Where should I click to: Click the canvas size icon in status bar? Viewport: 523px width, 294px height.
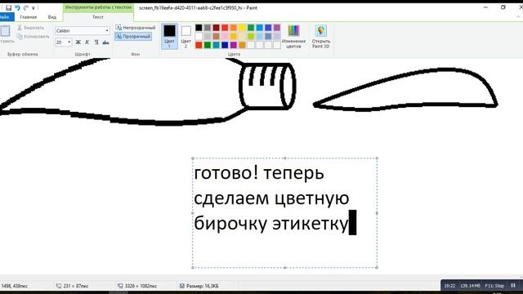(120, 286)
